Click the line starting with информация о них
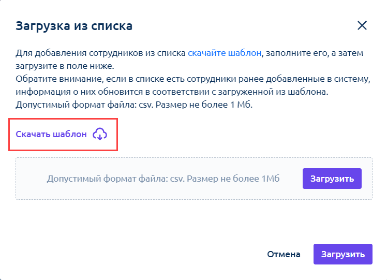The height and width of the screenshot is (280, 387). point(172,92)
